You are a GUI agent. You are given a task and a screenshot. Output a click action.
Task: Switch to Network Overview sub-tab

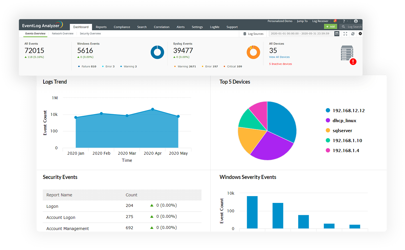(63, 34)
